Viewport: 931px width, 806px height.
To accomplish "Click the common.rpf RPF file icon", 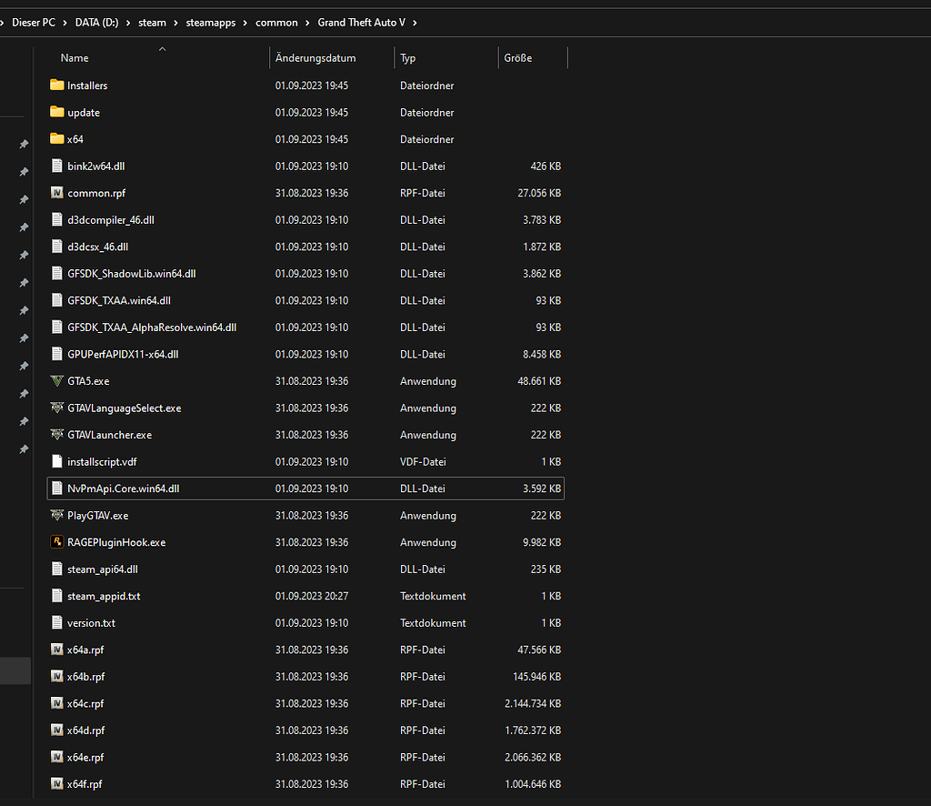I will click(56, 193).
